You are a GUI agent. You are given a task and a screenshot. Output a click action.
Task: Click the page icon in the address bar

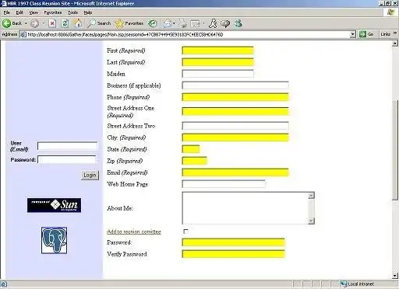point(23,34)
